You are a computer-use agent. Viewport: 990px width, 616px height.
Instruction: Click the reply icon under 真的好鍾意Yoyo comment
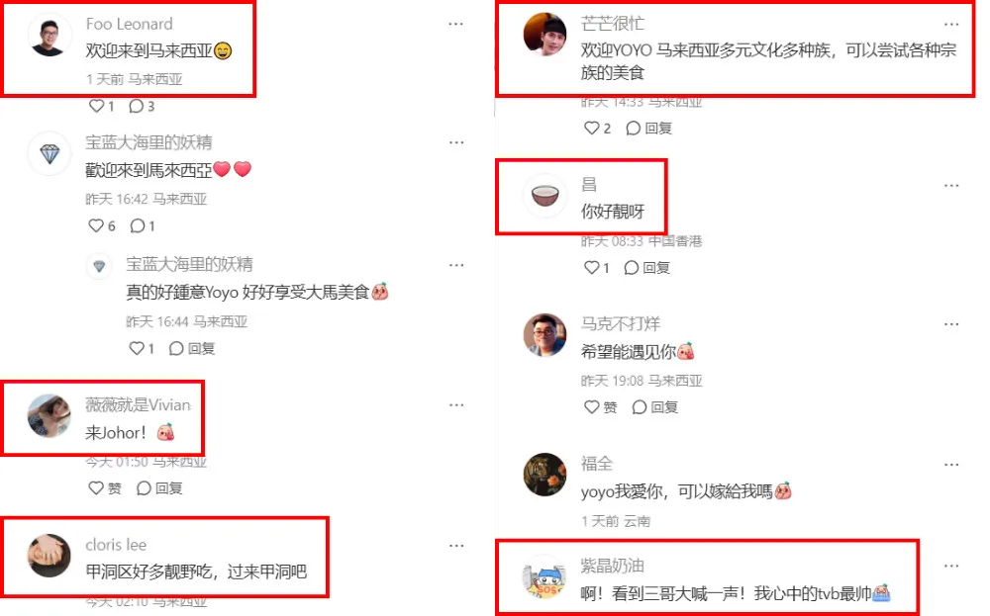pyautogui.click(x=176, y=348)
